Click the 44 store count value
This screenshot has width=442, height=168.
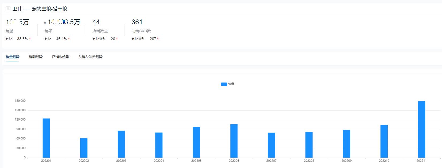pyautogui.click(x=96, y=22)
